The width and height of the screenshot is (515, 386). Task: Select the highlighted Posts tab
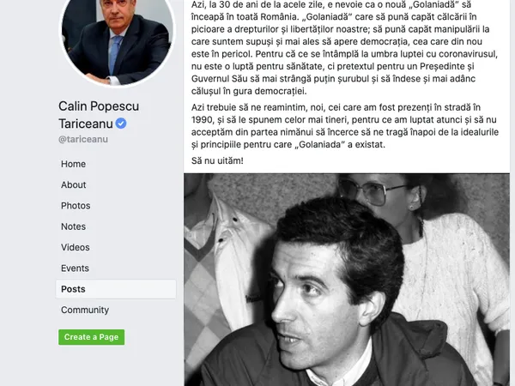[x=116, y=289]
